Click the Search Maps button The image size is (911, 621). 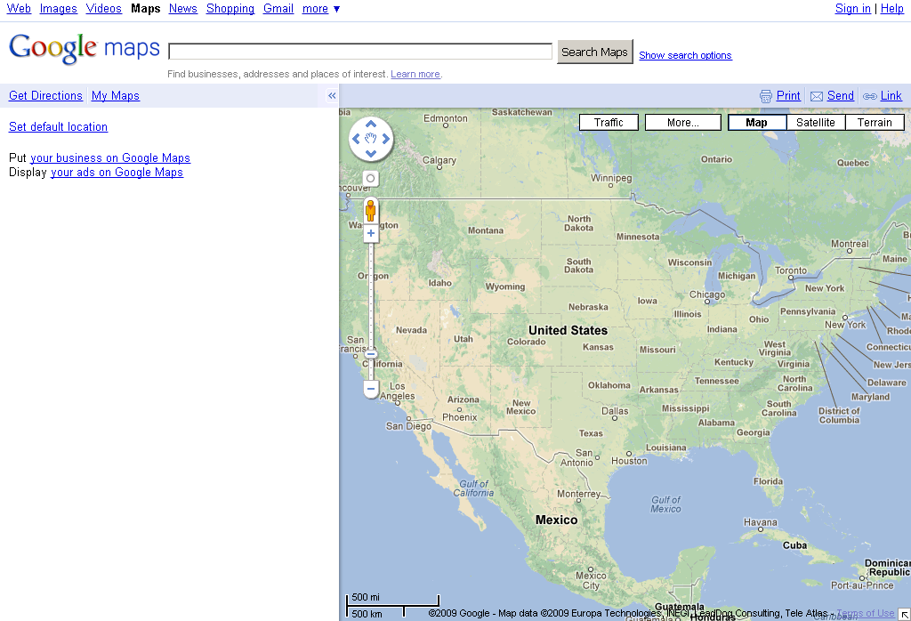coord(594,52)
